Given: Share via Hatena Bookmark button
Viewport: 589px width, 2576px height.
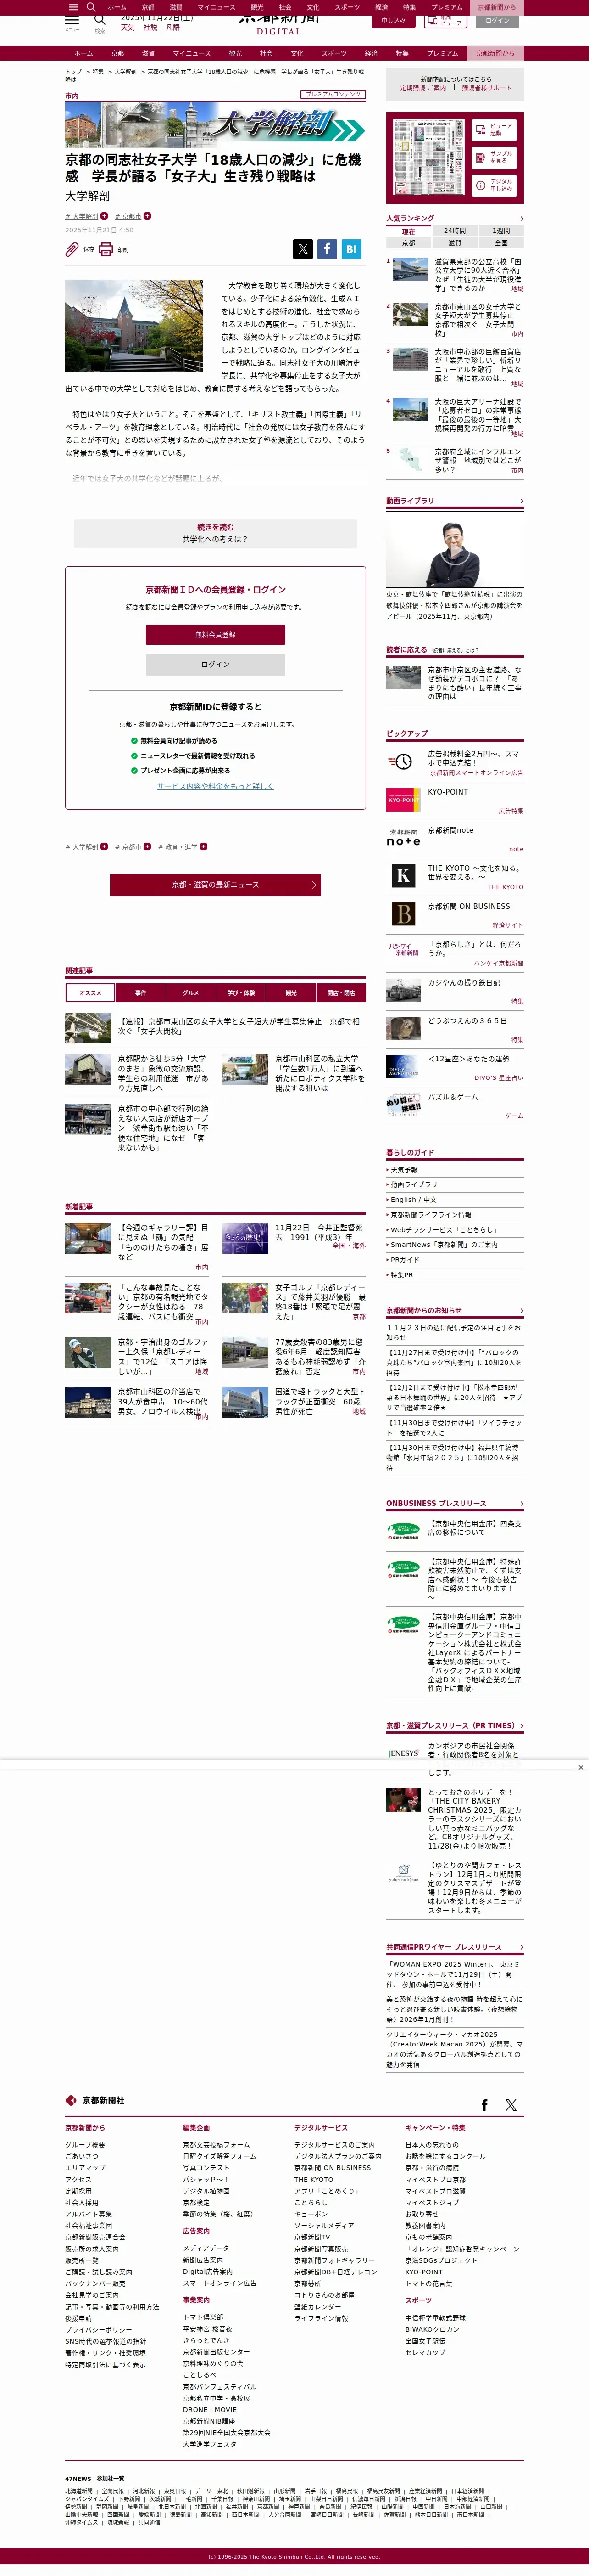Looking at the screenshot, I should click(x=351, y=249).
